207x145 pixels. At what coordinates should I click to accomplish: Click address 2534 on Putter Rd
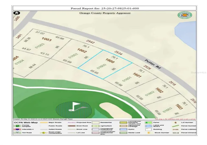tap(118, 53)
